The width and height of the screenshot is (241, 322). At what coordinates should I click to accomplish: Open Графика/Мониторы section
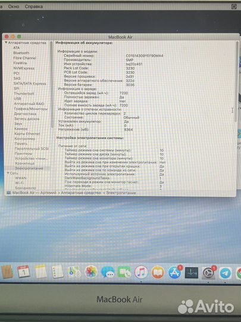coord(31,109)
